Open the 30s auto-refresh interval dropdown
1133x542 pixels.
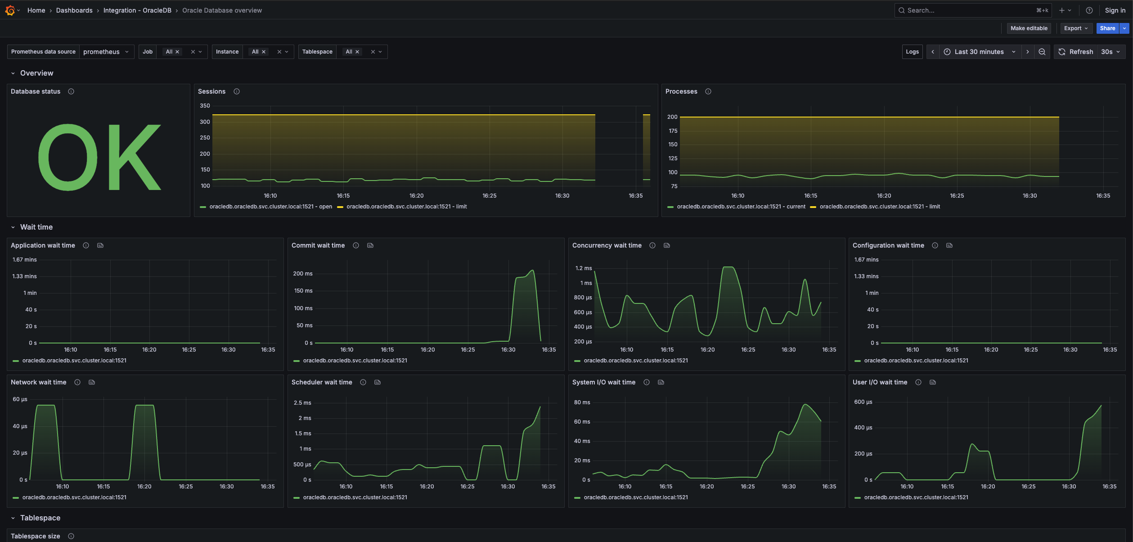pyautogui.click(x=1110, y=51)
